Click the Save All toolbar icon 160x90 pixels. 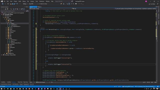(x=14, y=4)
